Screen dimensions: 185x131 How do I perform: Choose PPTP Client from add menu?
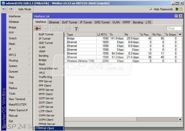pos(49,94)
